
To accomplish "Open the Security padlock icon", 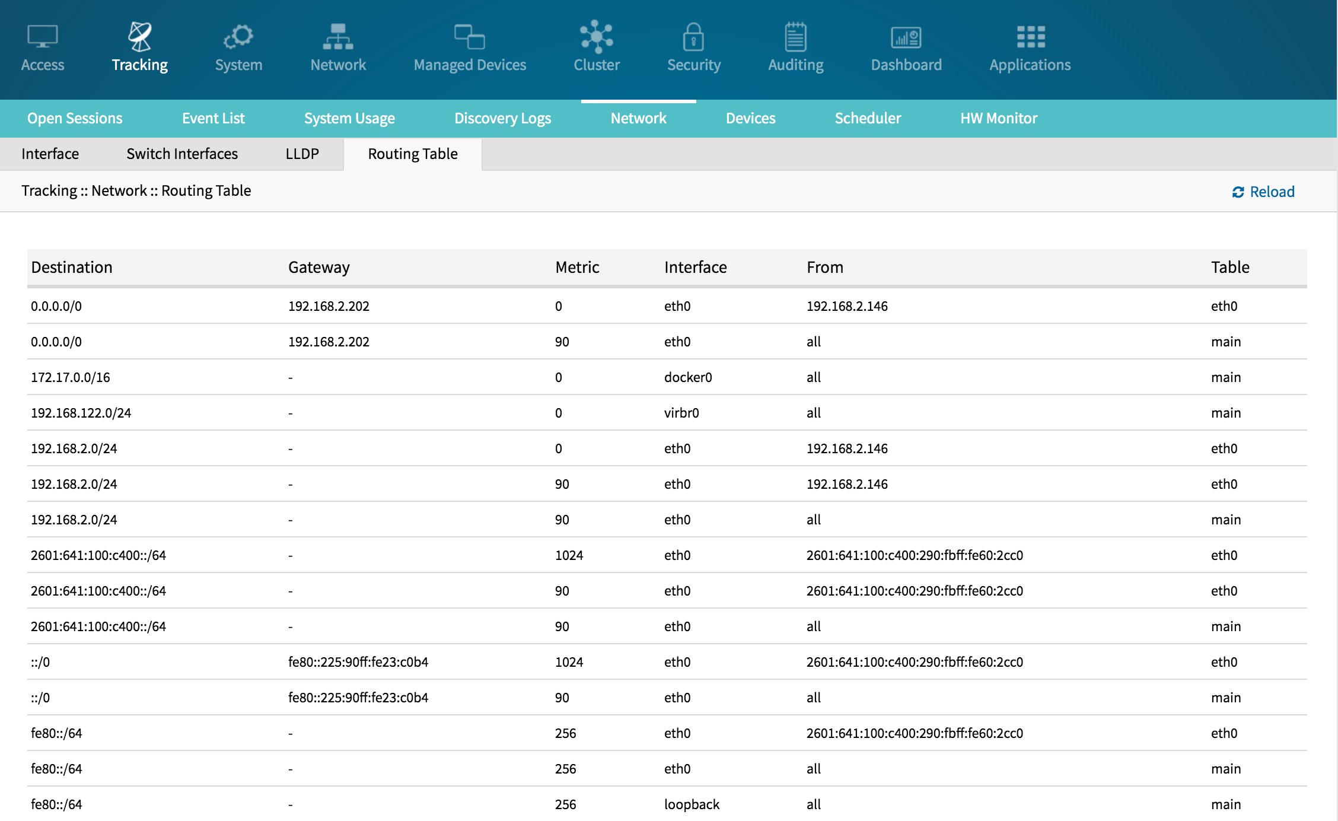I will 693,37.
